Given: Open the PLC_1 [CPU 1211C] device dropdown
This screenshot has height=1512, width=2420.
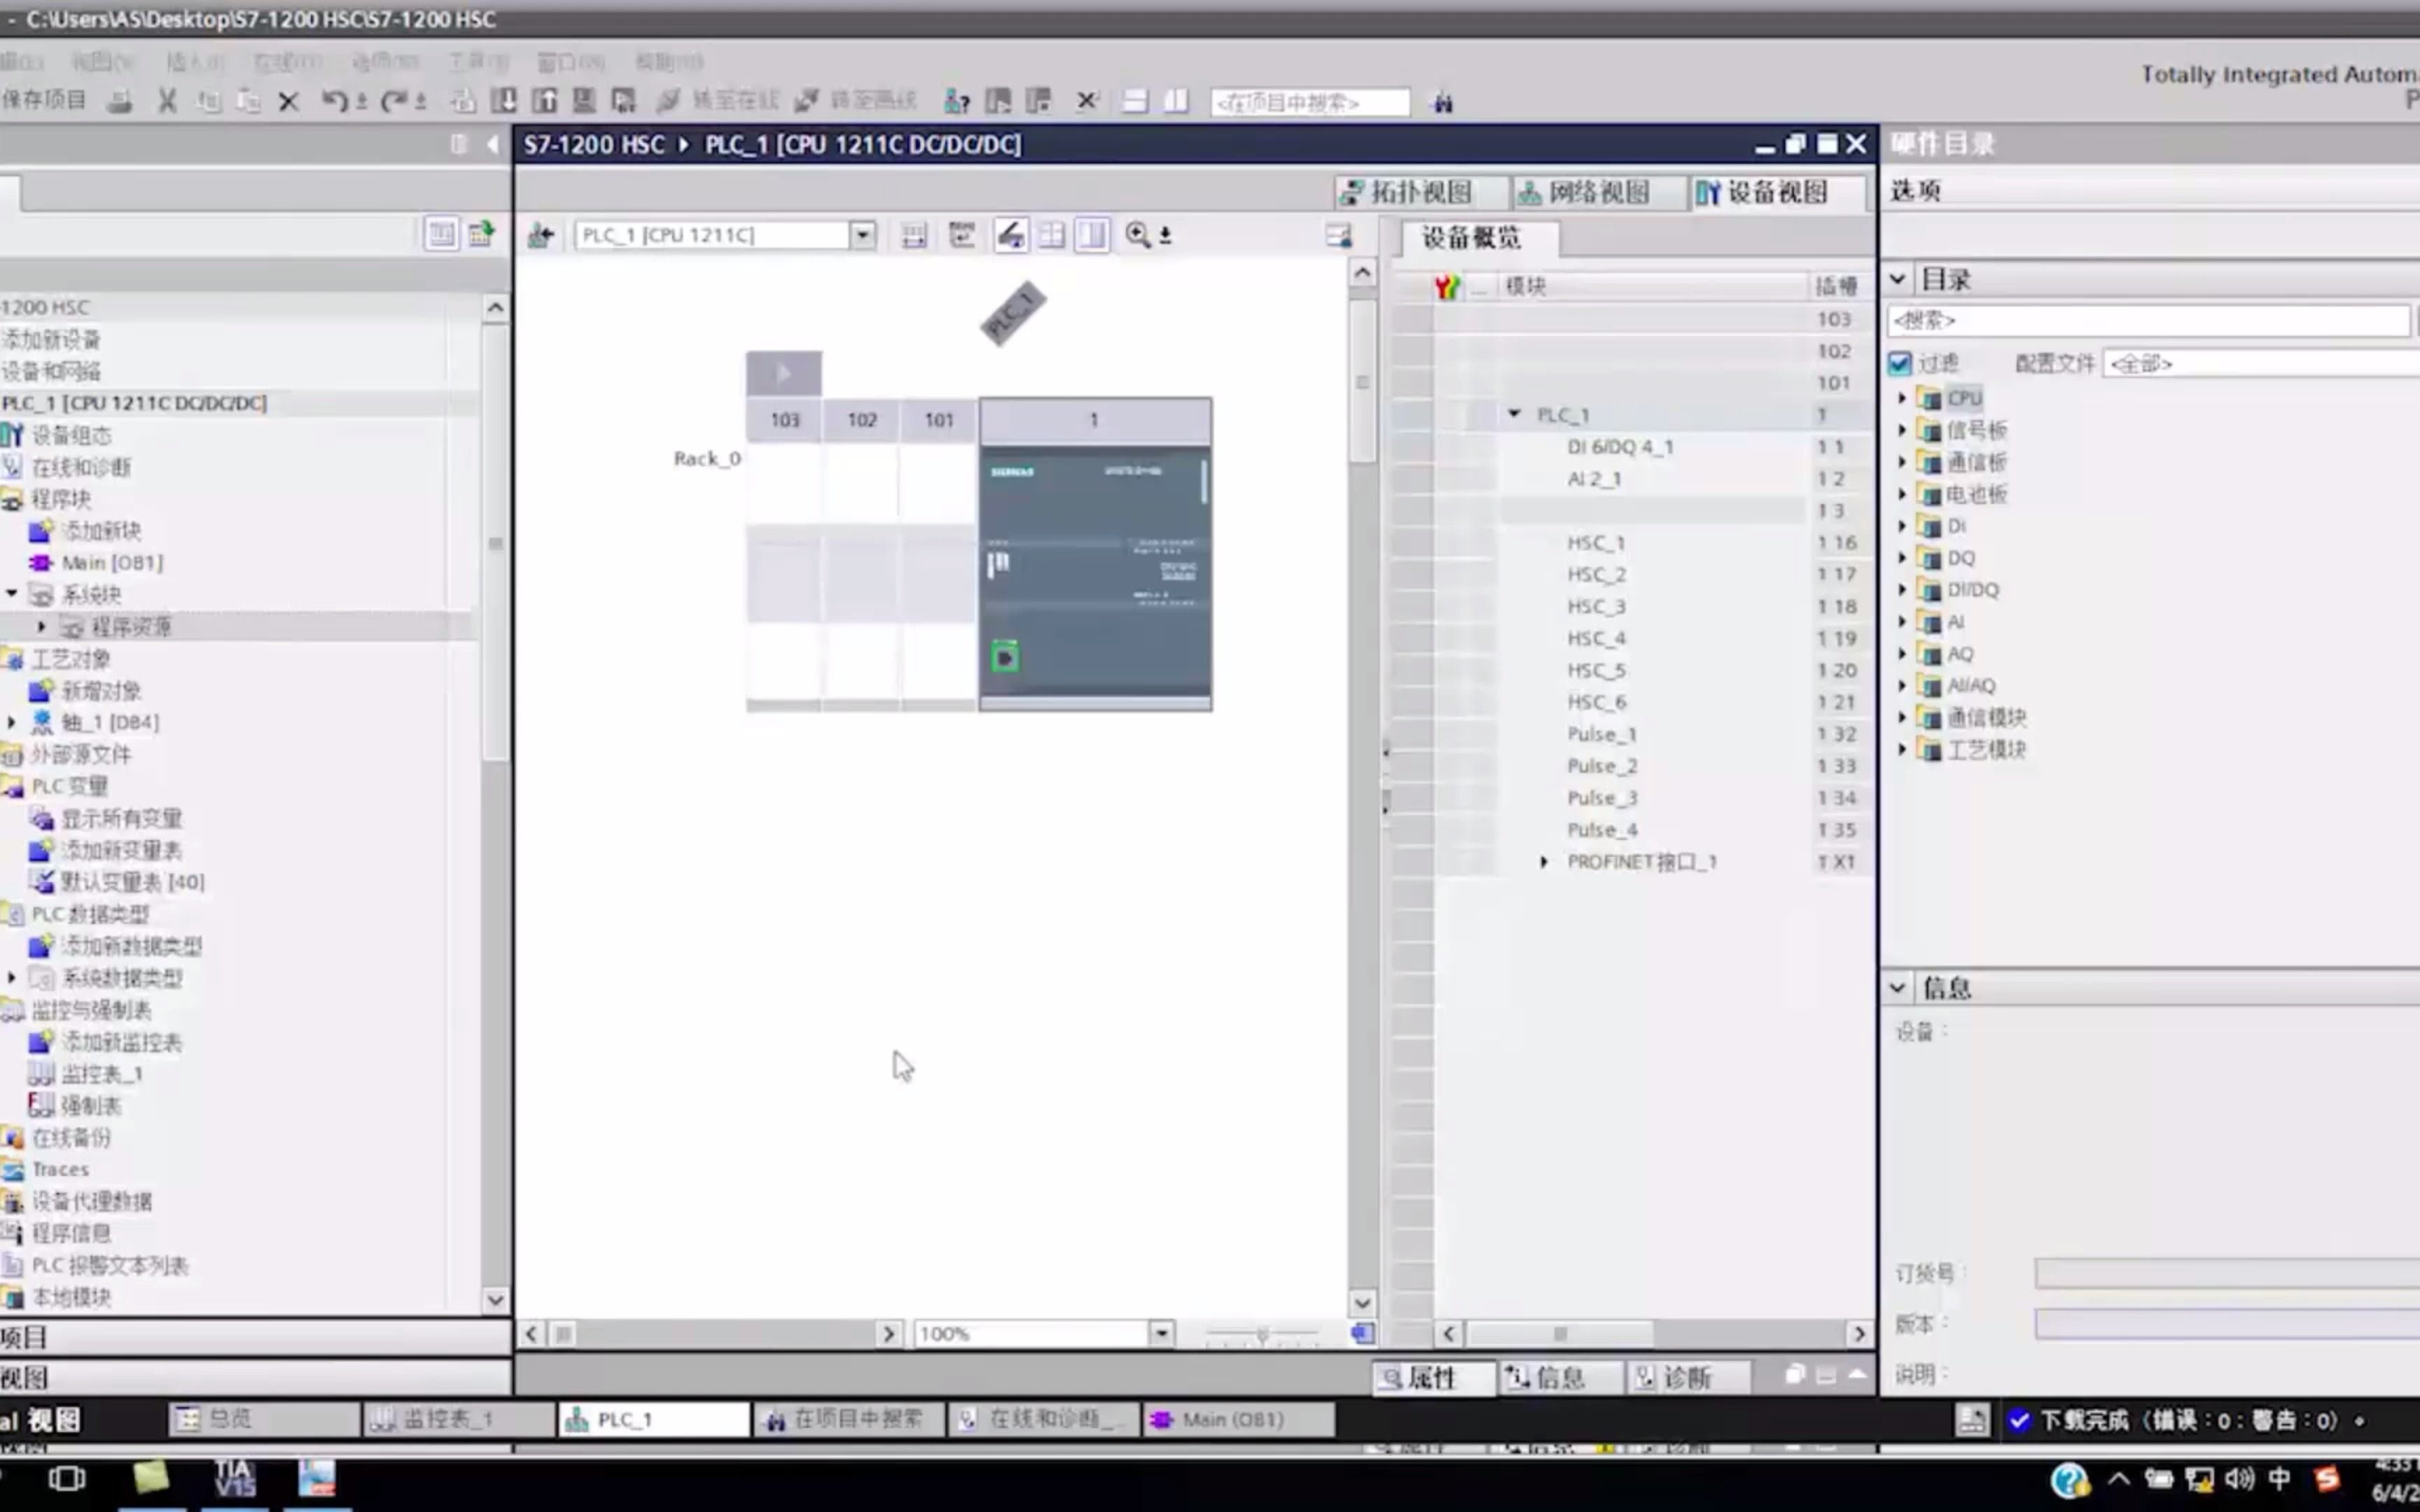Looking at the screenshot, I should pos(862,235).
